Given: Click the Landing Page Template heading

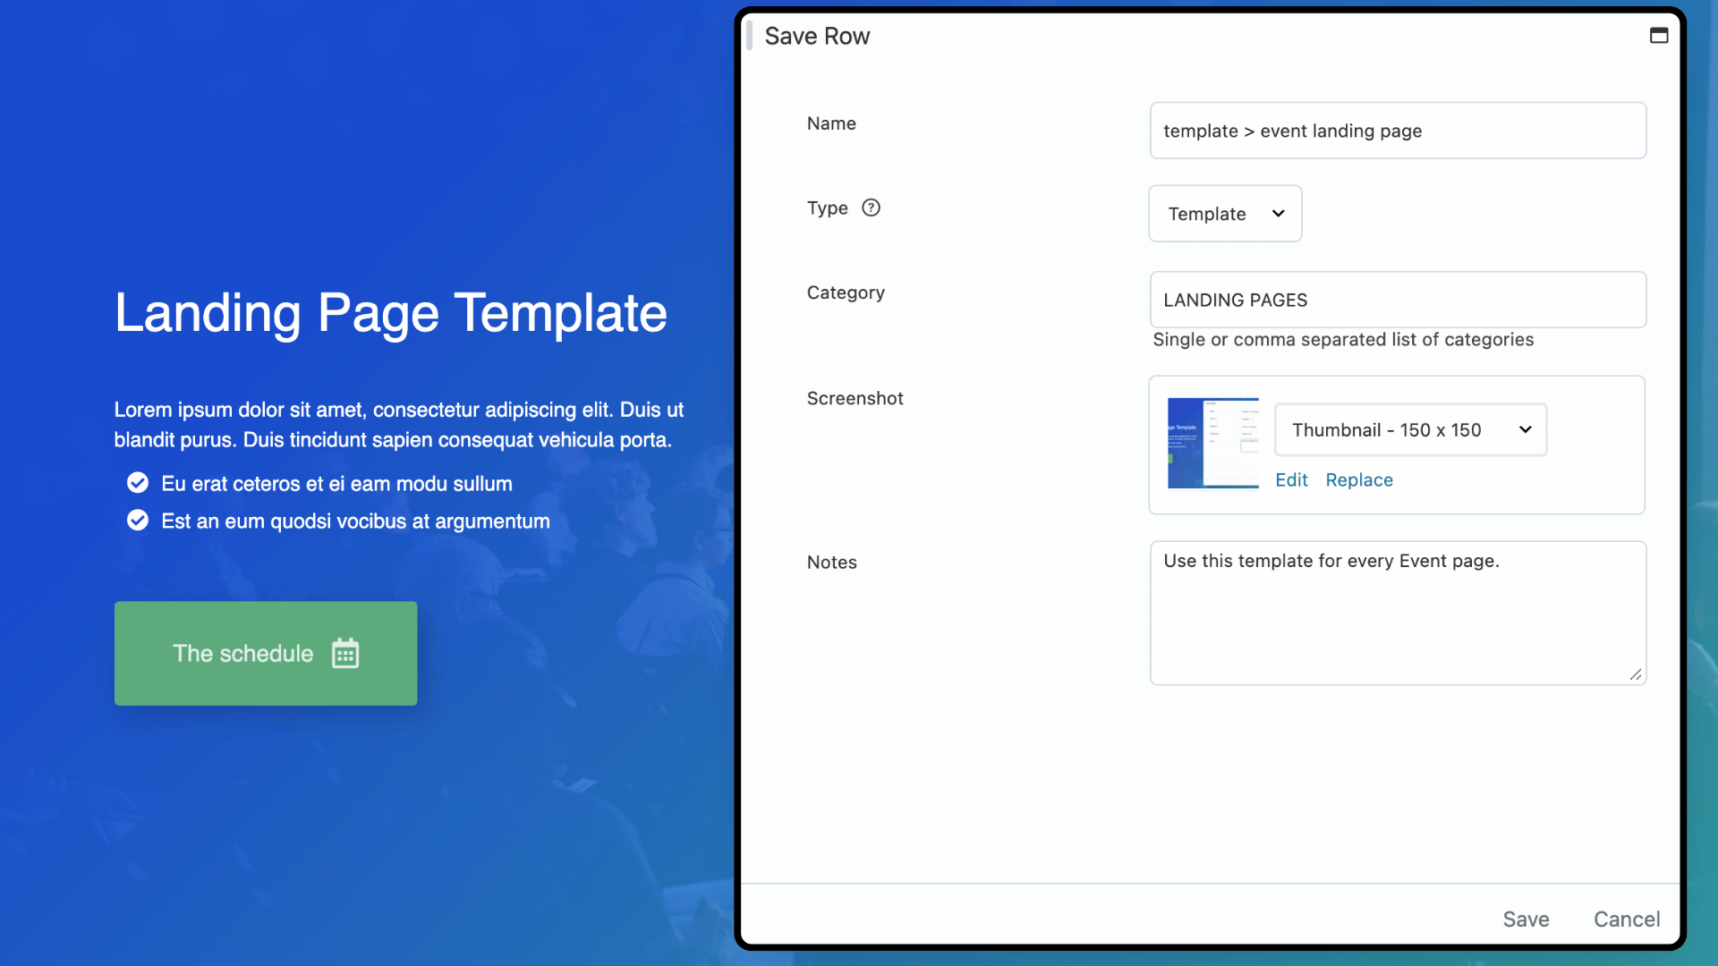Looking at the screenshot, I should coord(391,313).
